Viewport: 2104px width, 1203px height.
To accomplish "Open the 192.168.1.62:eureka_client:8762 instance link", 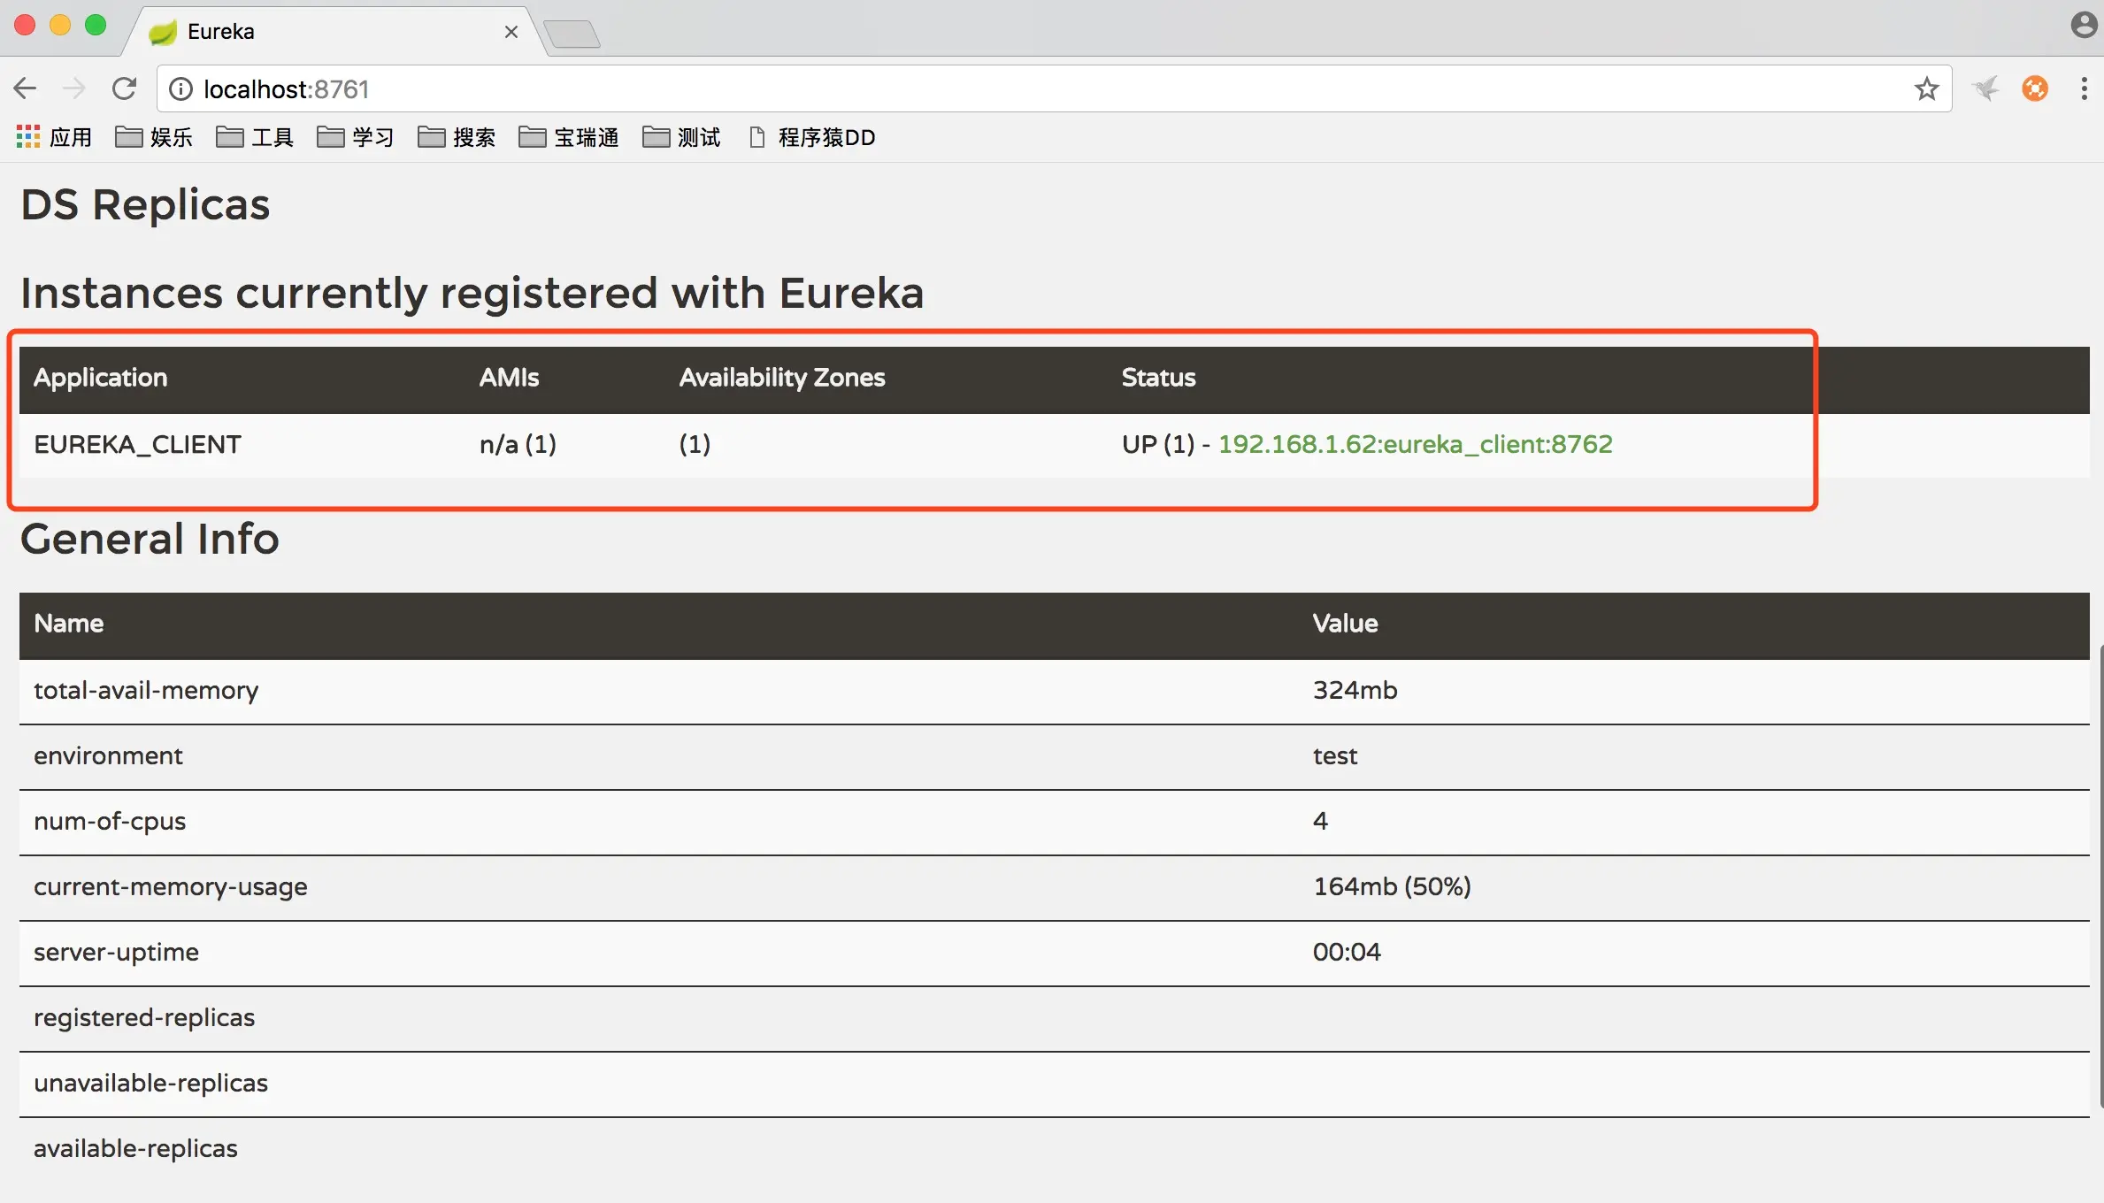I will [x=1415, y=444].
